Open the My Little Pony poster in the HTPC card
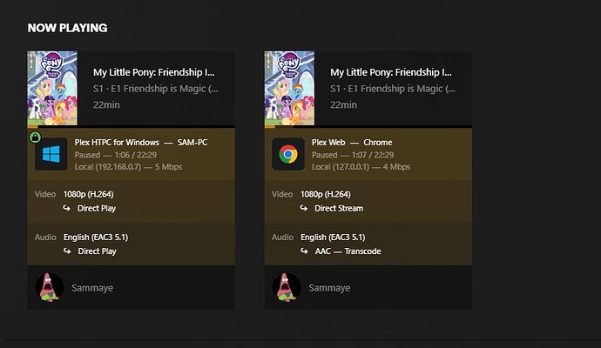 coord(52,88)
